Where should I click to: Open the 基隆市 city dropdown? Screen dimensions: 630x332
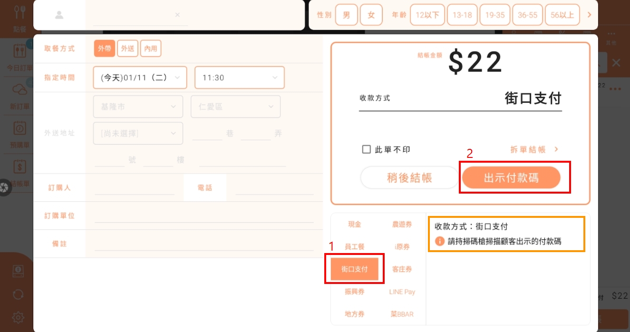138,107
